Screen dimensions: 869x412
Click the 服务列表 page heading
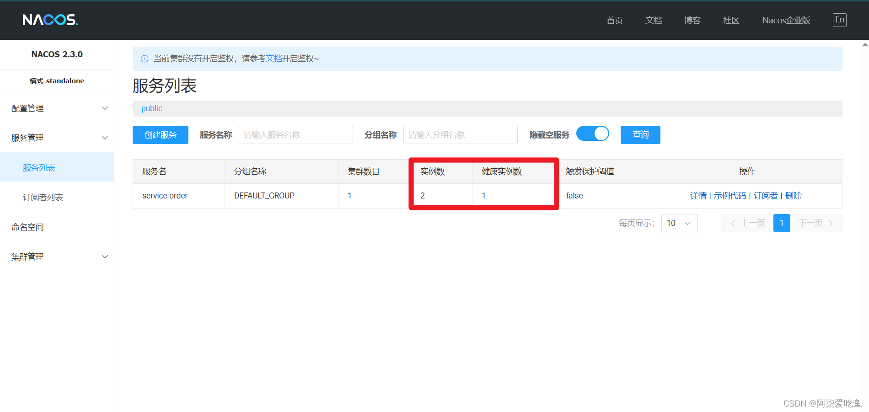pyautogui.click(x=165, y=86)
